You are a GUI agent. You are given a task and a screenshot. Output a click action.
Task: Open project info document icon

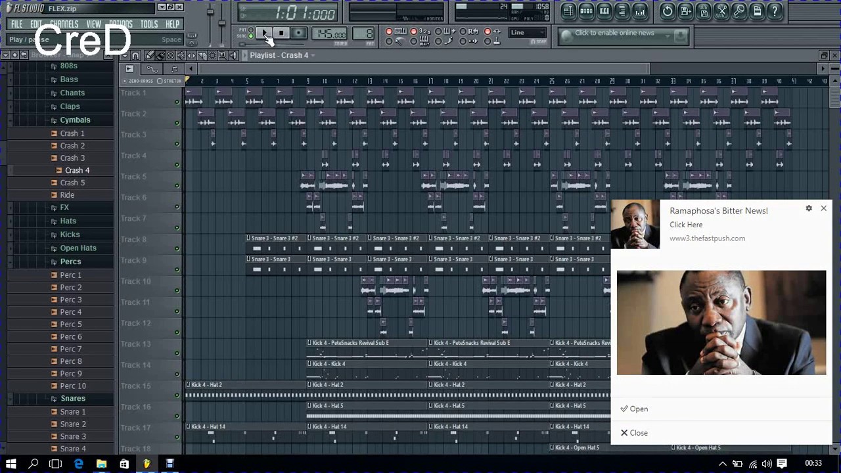tap(757, 11)
